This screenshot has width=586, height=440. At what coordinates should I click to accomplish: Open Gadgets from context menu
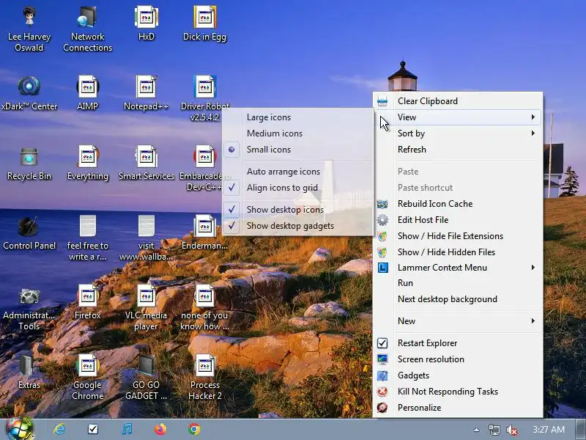[x=458, y=375]
